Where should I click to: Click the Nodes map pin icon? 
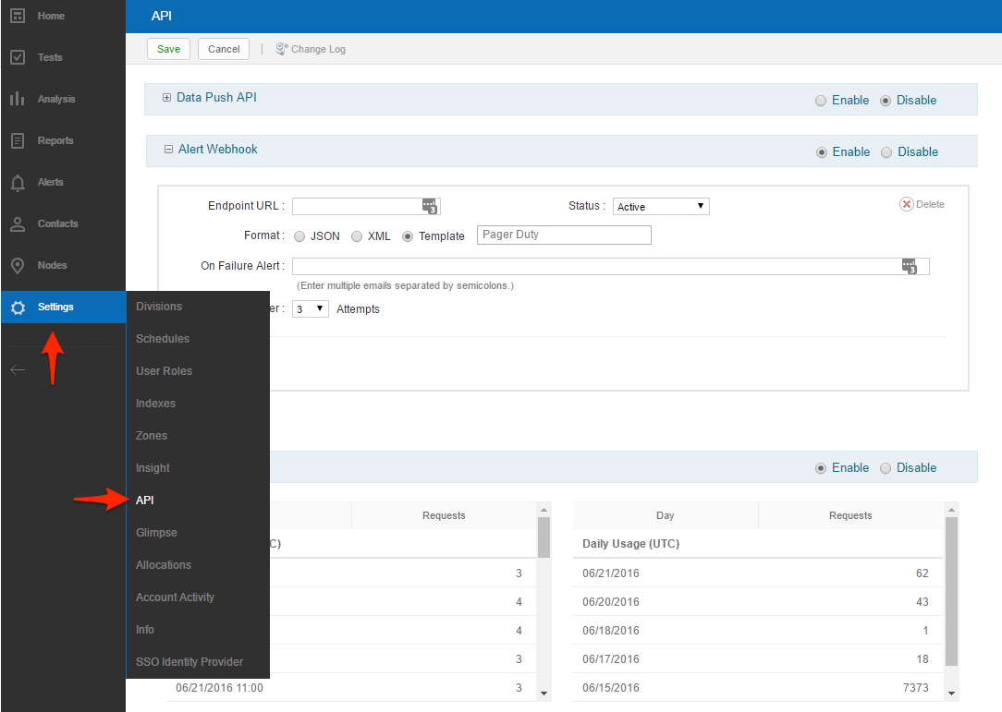tap(17, 266)
